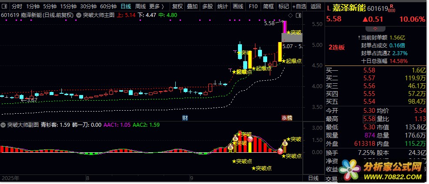429x184 pixels.
Task: Click the rightmost money bag marker
Action: pos(285,142)
